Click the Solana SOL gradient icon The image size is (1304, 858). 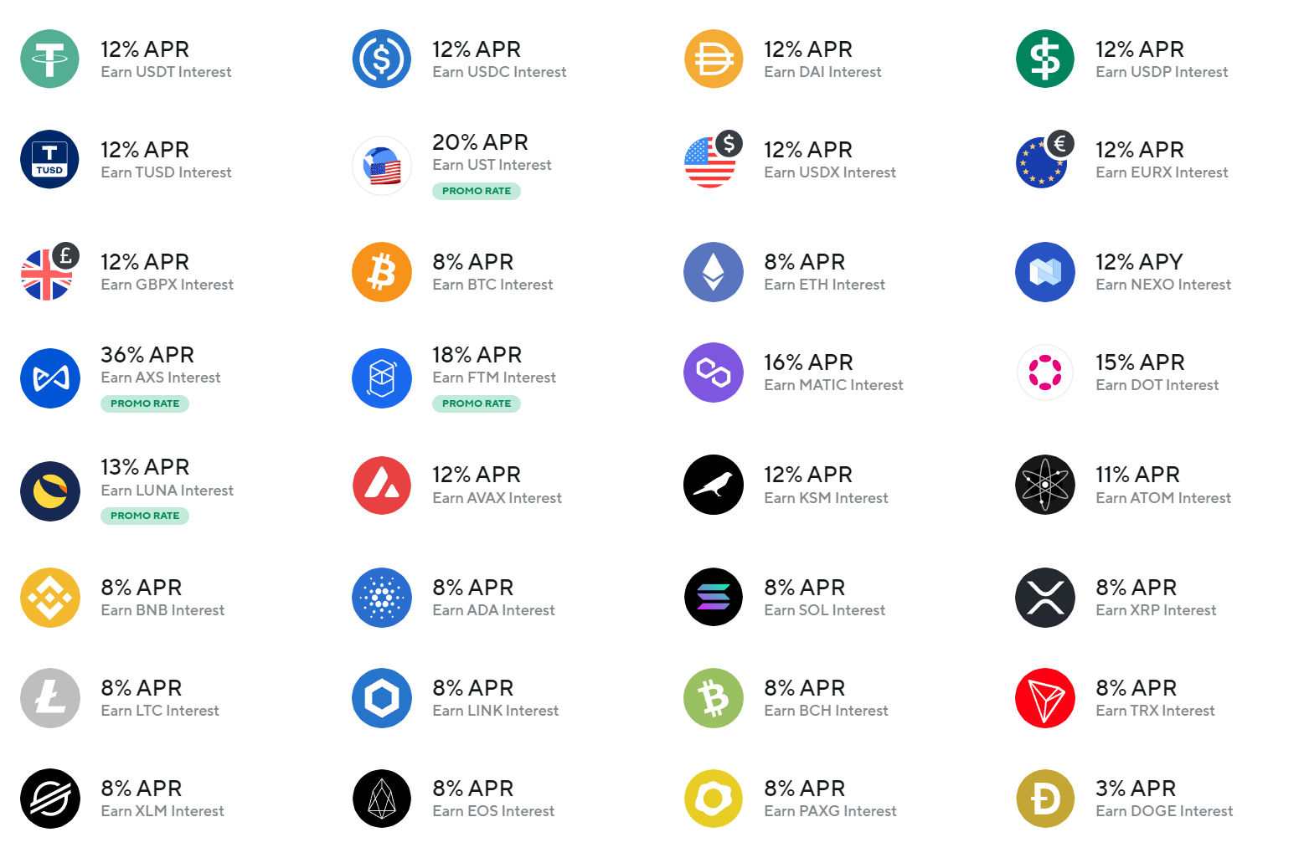click(714, 598)
